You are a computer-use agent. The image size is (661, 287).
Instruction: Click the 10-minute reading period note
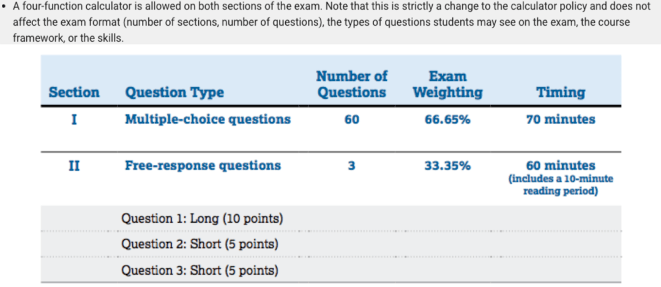561,185
